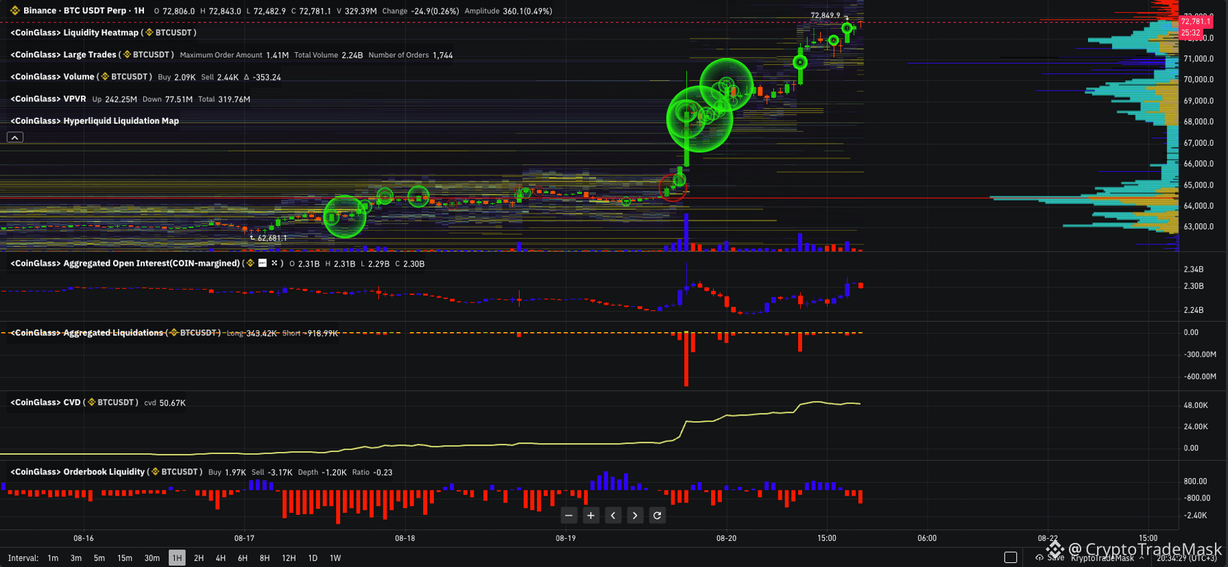Screen dimensions: 1228x567
Task: Select the 1W interval
Action: click(x=335, y=558)
